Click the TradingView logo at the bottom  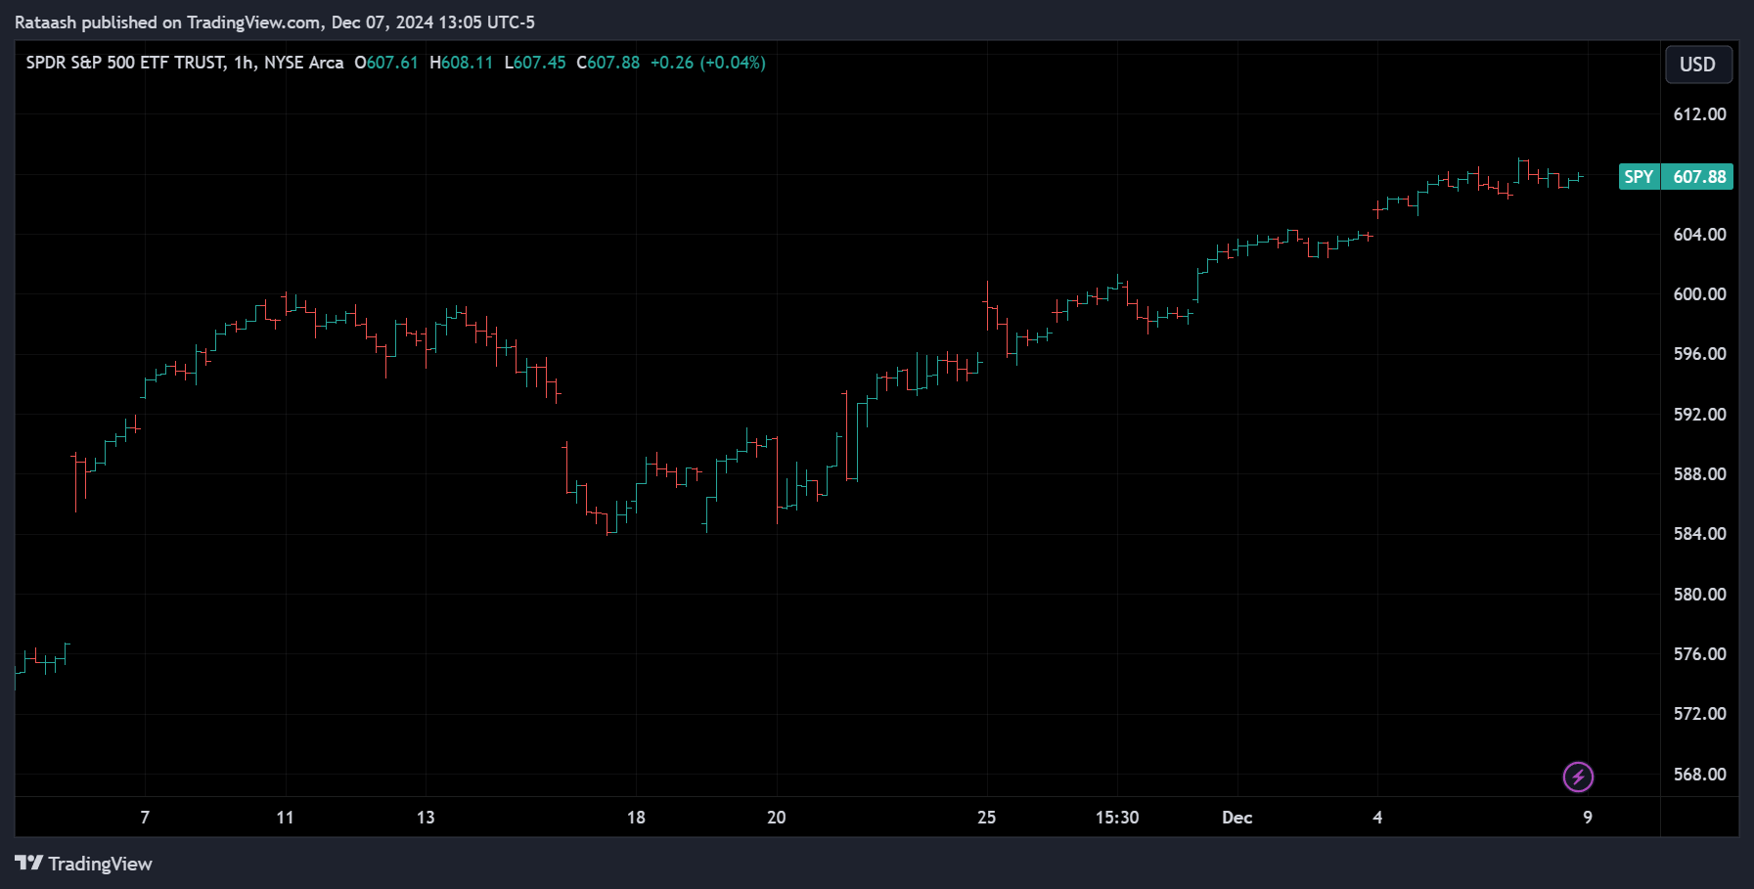pos(83,864)
